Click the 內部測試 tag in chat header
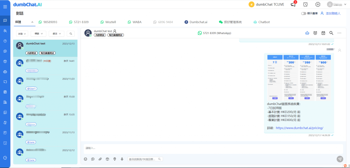 pyautogui.click(x=100, y=35)
